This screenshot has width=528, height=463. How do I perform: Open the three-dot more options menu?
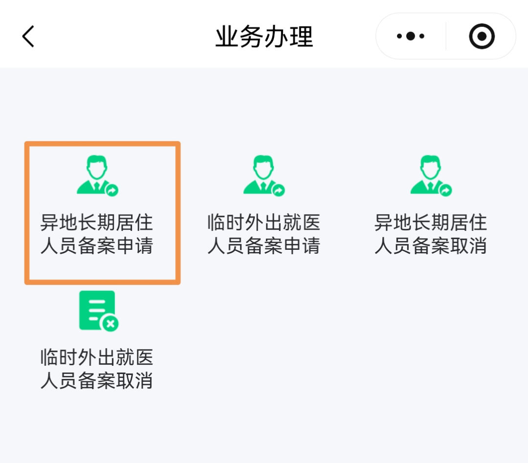coord(411,36)
